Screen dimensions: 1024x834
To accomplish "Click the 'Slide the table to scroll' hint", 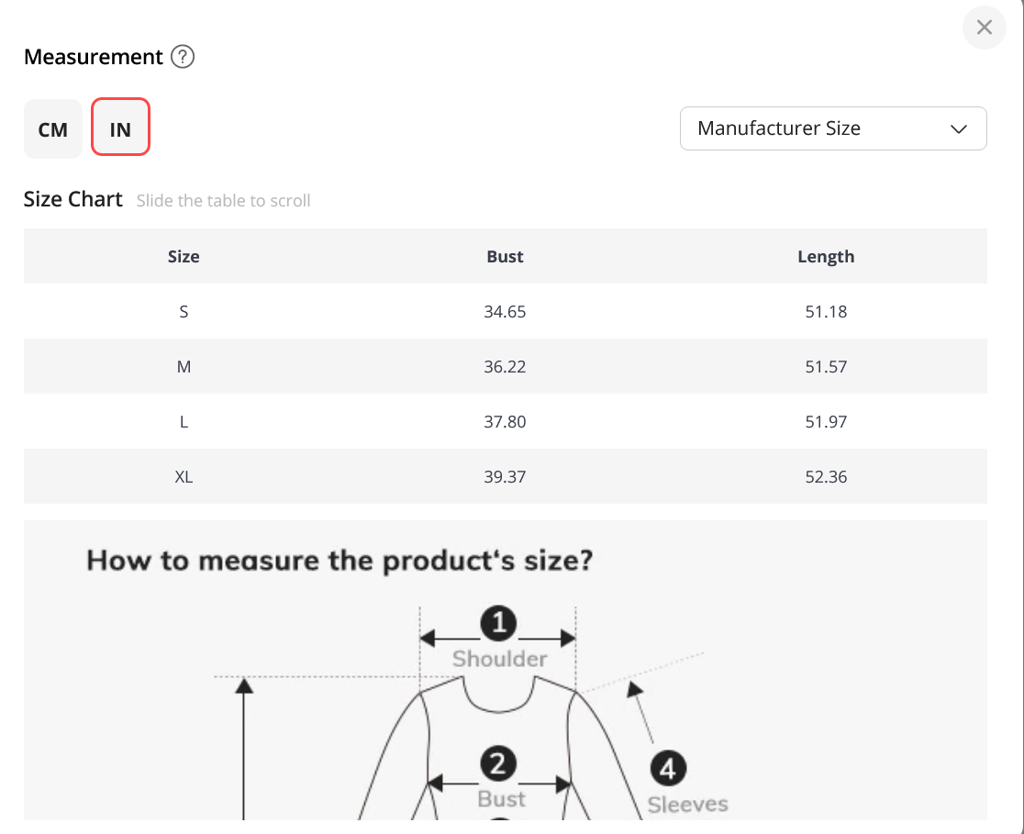I will pos(223,201).
